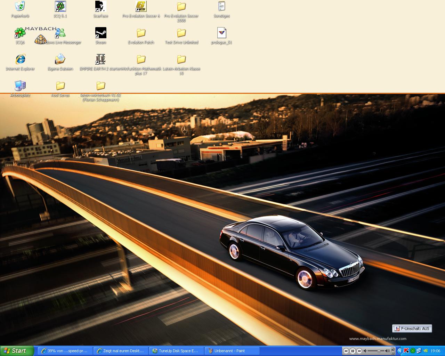Click the taskbar clock showing 19:06
Screen dimensions: 445x356
tap(436, 351)
